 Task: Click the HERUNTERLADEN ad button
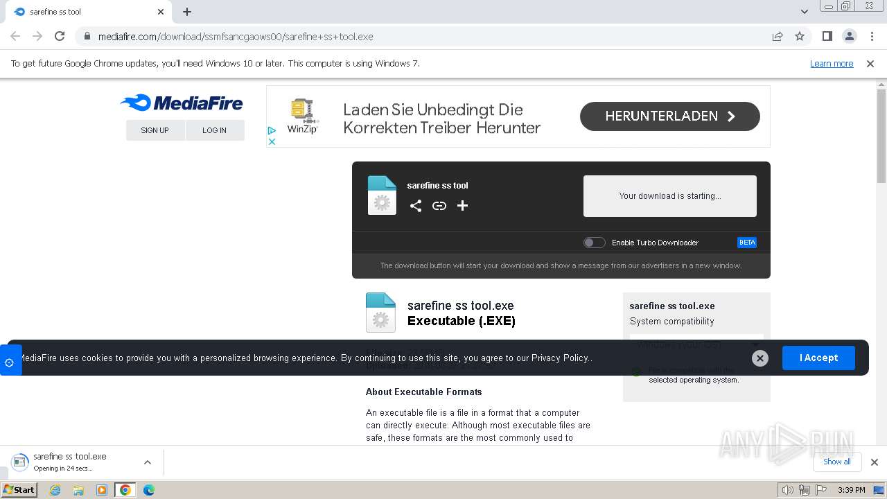670,116
